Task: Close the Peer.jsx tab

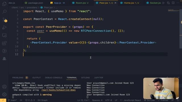Action: (115, 3)
